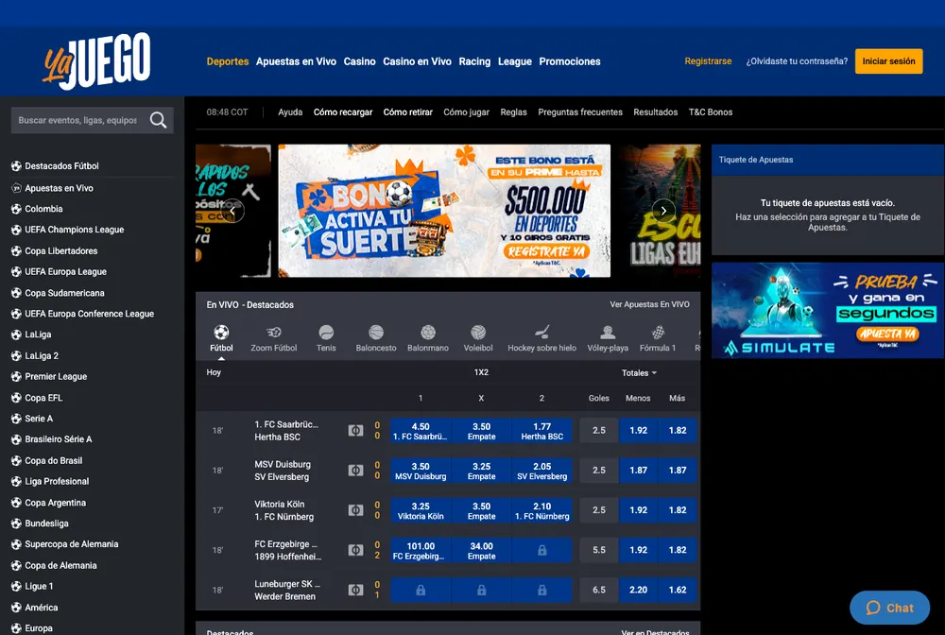Open live stats icon for Viktoria Köln match
Image resolution: width=945 pixels, height=635 pixels.
(x=355, y=510)
